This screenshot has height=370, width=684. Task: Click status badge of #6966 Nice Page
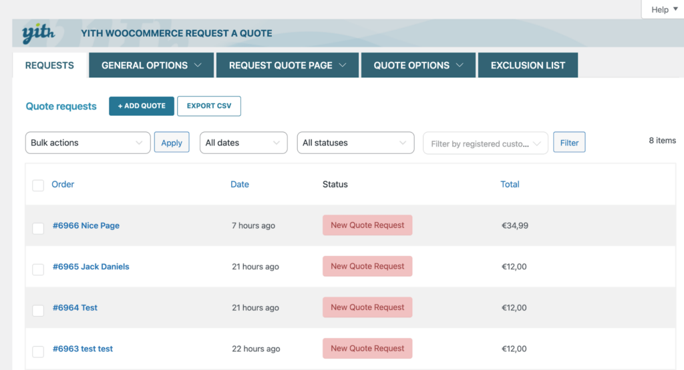pyautogui.click(x=367, y=225)
